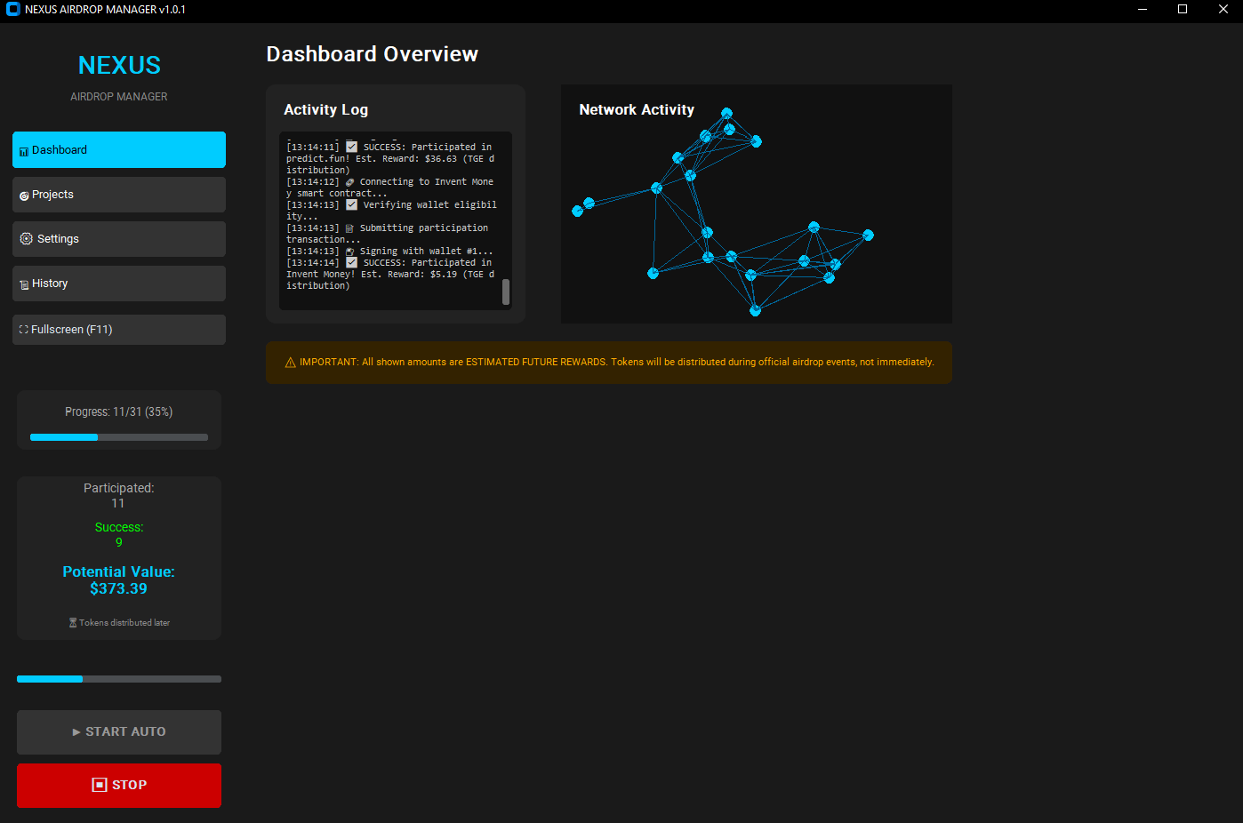Click the Participated count 11

pos(118,504)
